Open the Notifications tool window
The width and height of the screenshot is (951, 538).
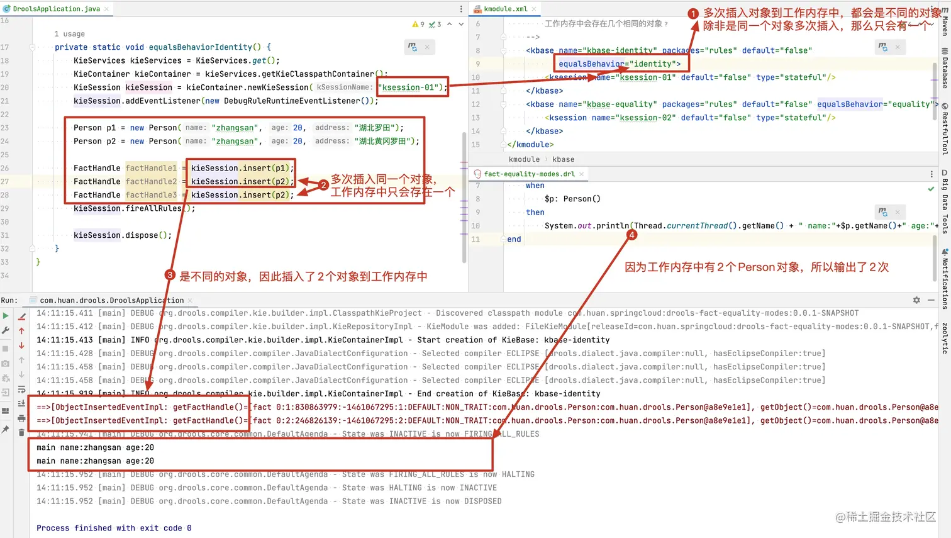click(945, 279)
